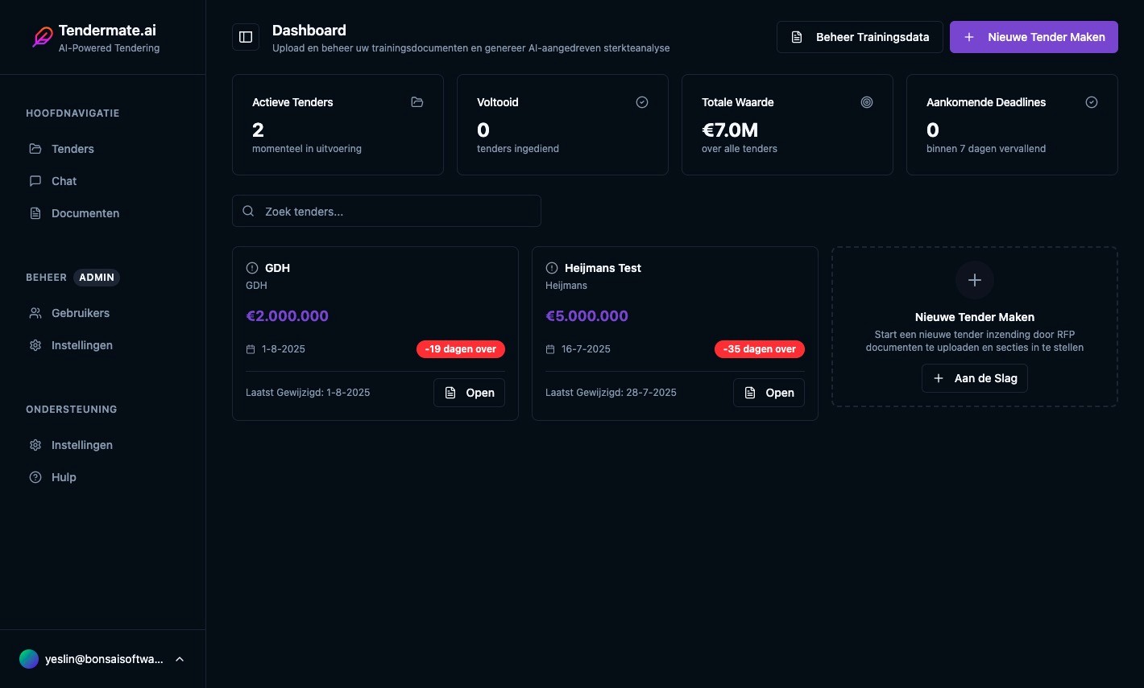
Task: Click the clock icon on Aankomende Deadlines card
Action: pos(1092,102)
